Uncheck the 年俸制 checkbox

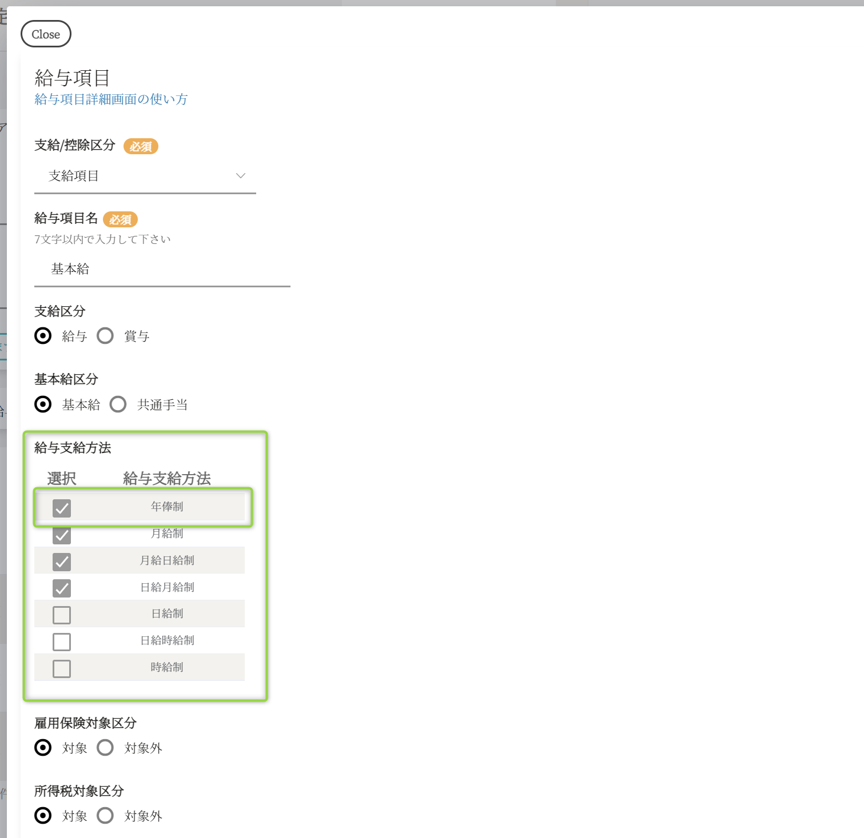pyautogui.click(x=62, y=508)
